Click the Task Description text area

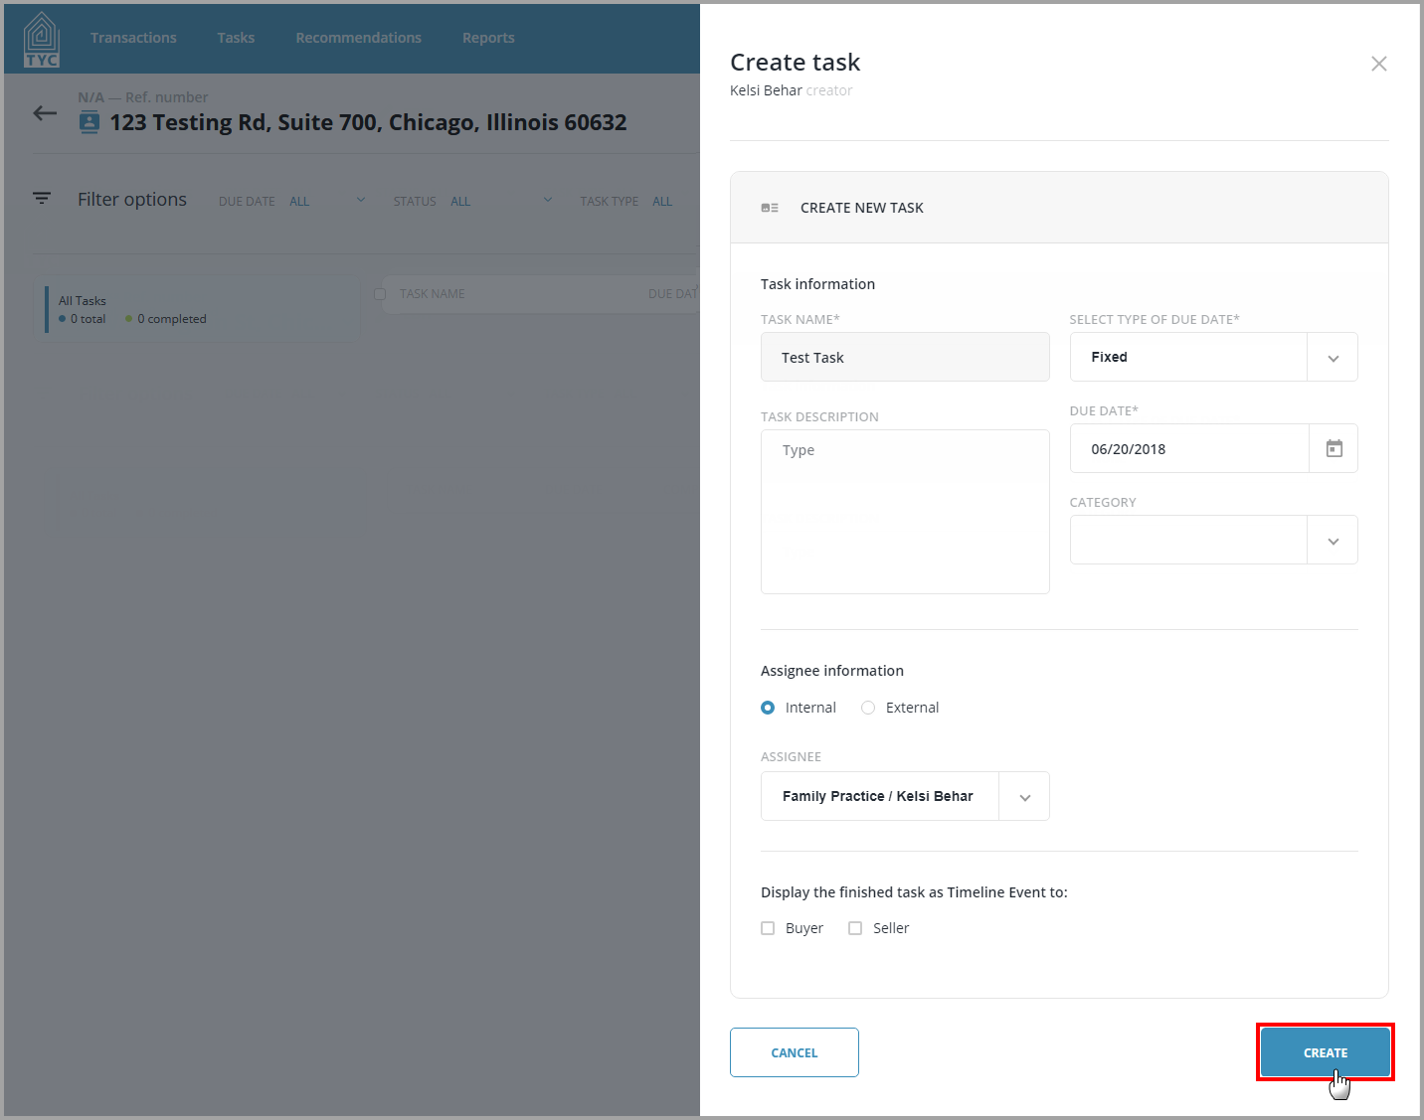(x=905, y=512)
